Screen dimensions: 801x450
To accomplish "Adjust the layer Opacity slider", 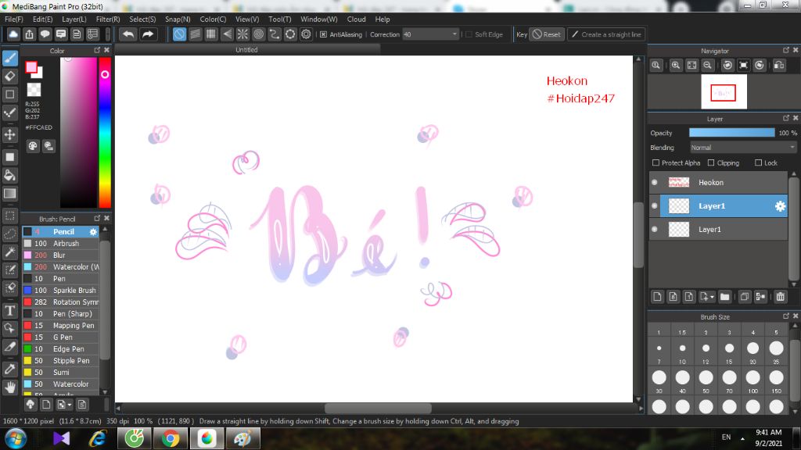I will [731, 133].
